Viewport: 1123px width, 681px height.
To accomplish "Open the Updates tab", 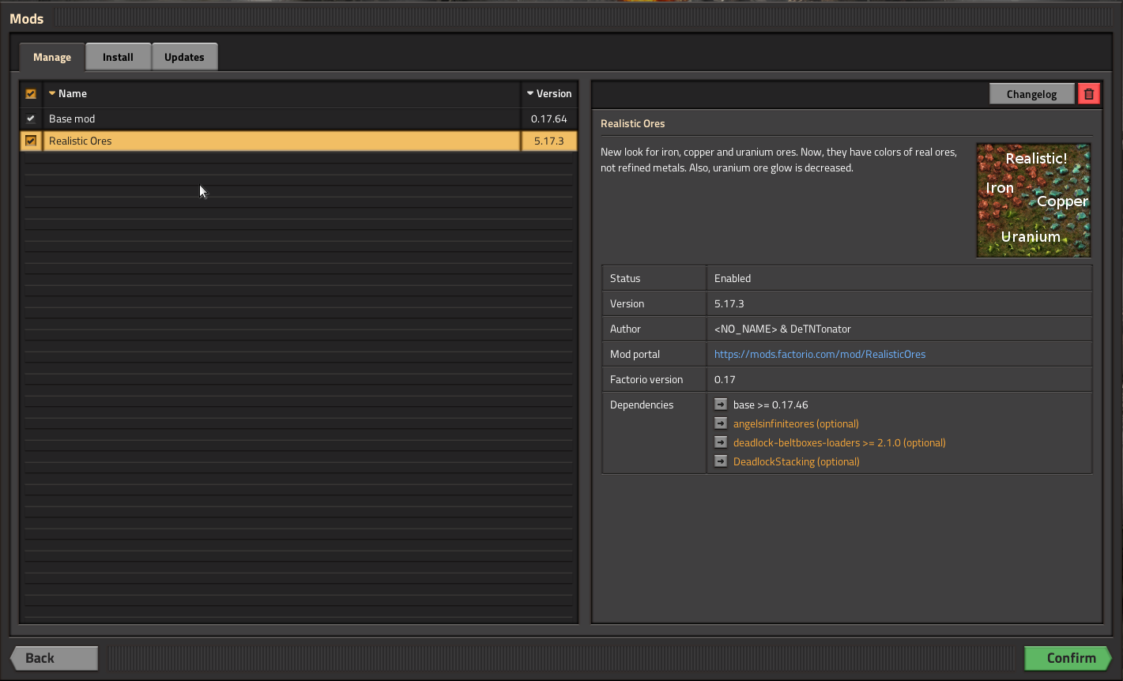I will (184, 57).
